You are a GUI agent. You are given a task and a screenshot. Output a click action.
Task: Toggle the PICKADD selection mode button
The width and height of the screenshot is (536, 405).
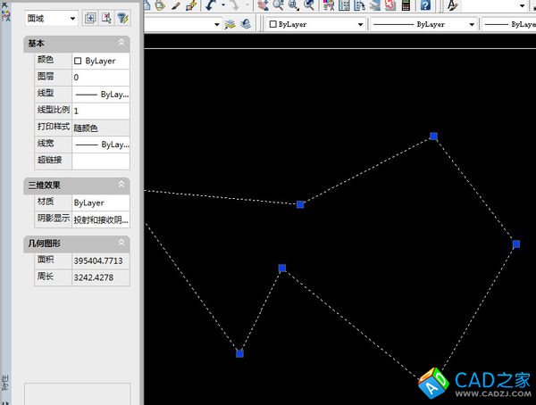(90, 18)
